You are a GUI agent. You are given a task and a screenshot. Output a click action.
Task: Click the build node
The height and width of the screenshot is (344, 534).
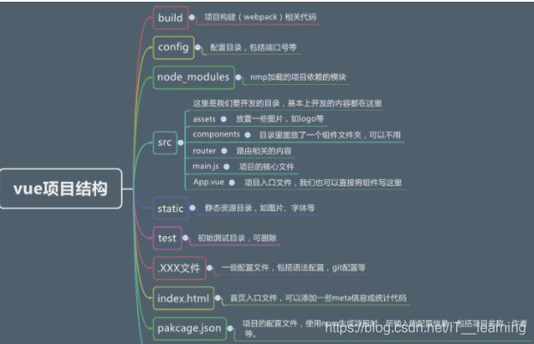(171, 17)
